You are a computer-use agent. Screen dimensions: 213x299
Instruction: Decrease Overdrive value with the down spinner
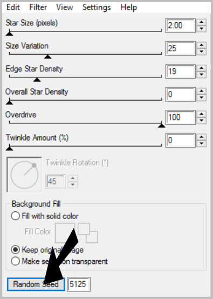pyautogui.click(x=201, y=121)
